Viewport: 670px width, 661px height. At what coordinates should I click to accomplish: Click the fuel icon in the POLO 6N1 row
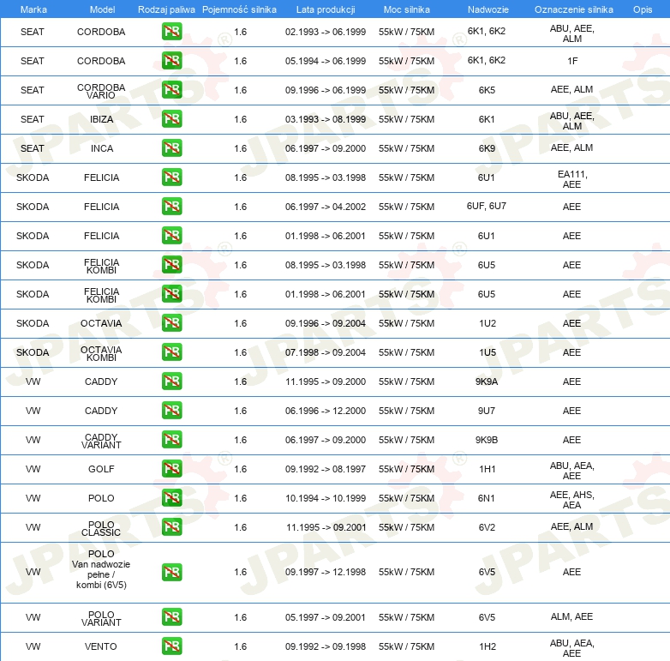click(x=171, y=497)
